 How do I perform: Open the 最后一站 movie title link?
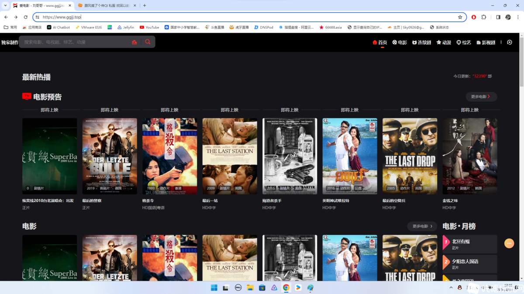pos(210,201)
